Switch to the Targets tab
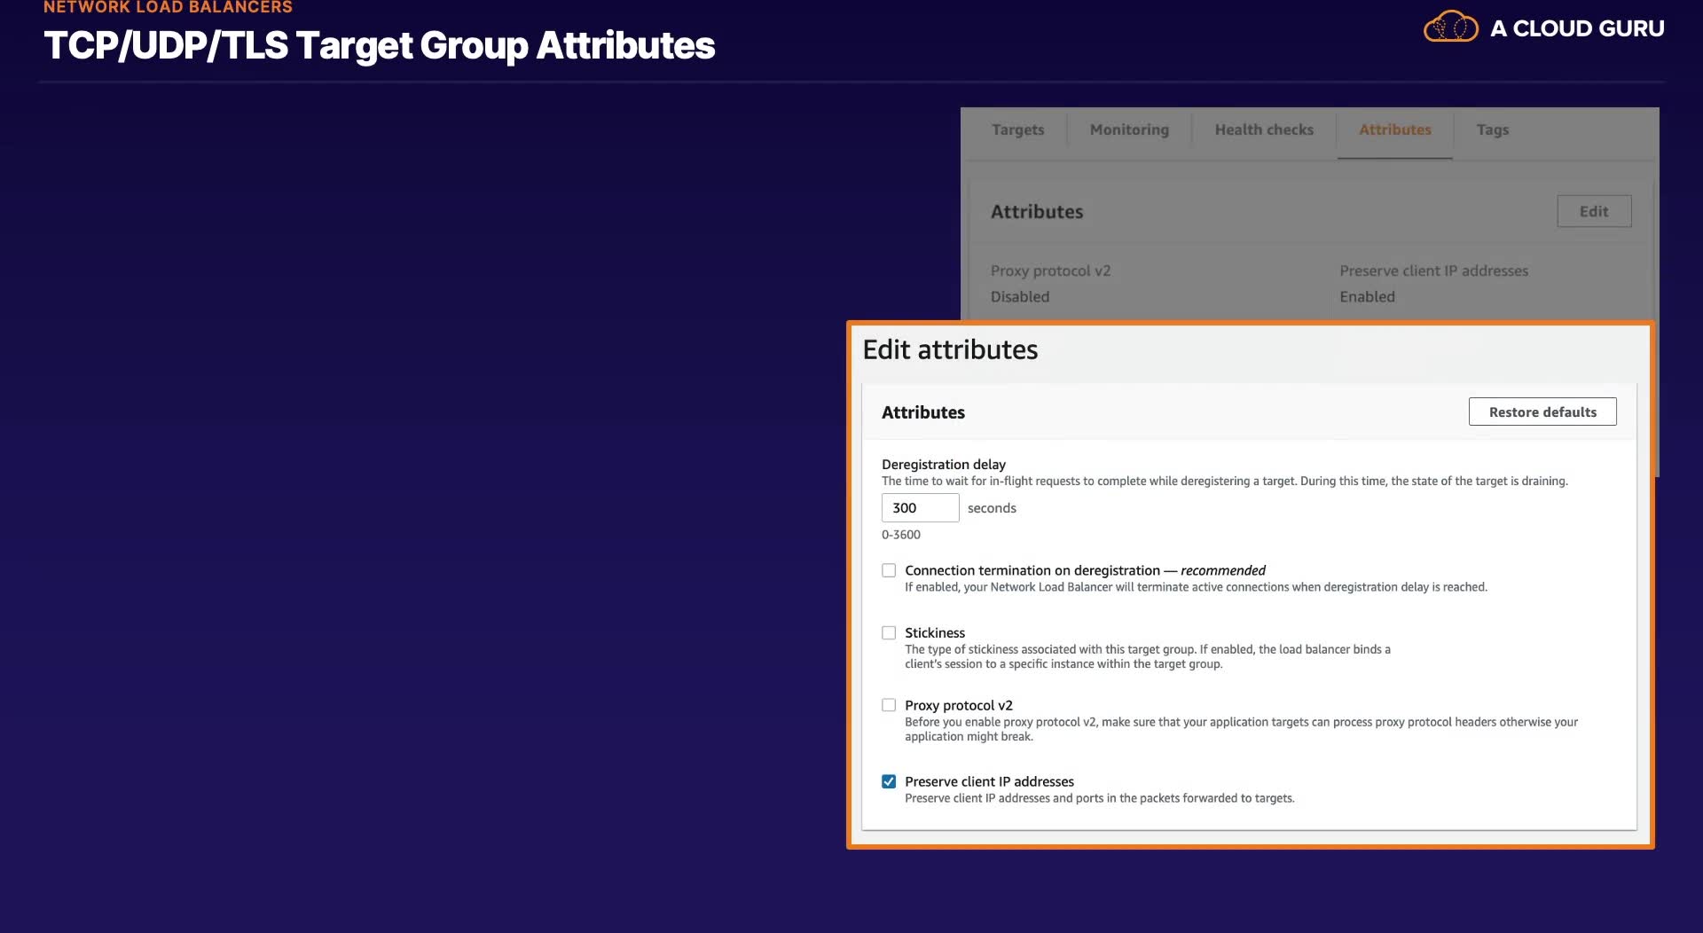This screenshot has width=1703, height=933. (1017, 129)
